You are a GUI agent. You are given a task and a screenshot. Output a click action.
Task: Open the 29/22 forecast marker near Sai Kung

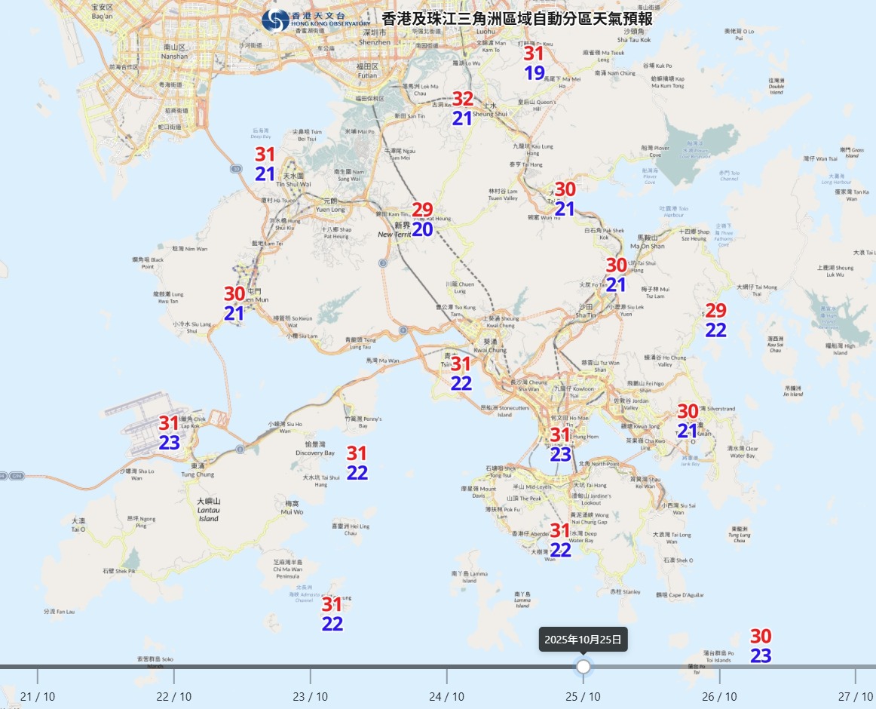coord(715,321)
